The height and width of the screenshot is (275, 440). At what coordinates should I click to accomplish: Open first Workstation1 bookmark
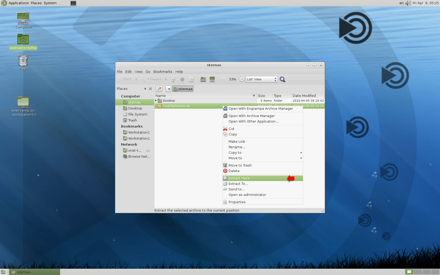[x=135, y=132]
